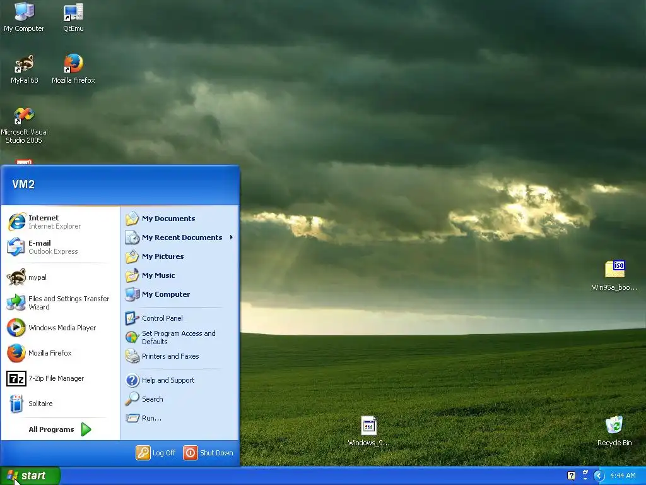Click the help question mark tray icon

571,476
